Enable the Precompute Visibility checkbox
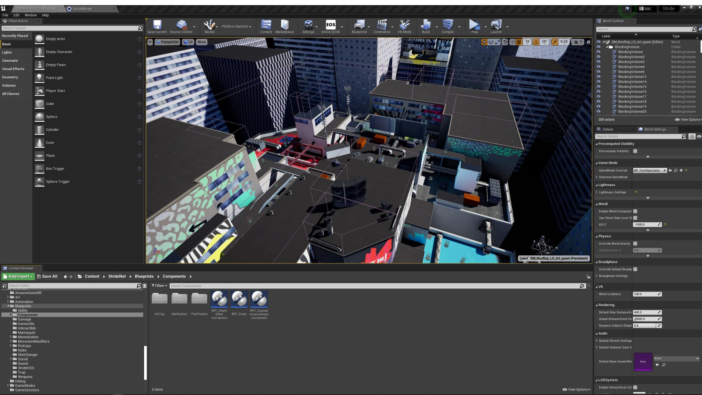The image size is (702, 395). pyautogui.click(x=635, y=151)
